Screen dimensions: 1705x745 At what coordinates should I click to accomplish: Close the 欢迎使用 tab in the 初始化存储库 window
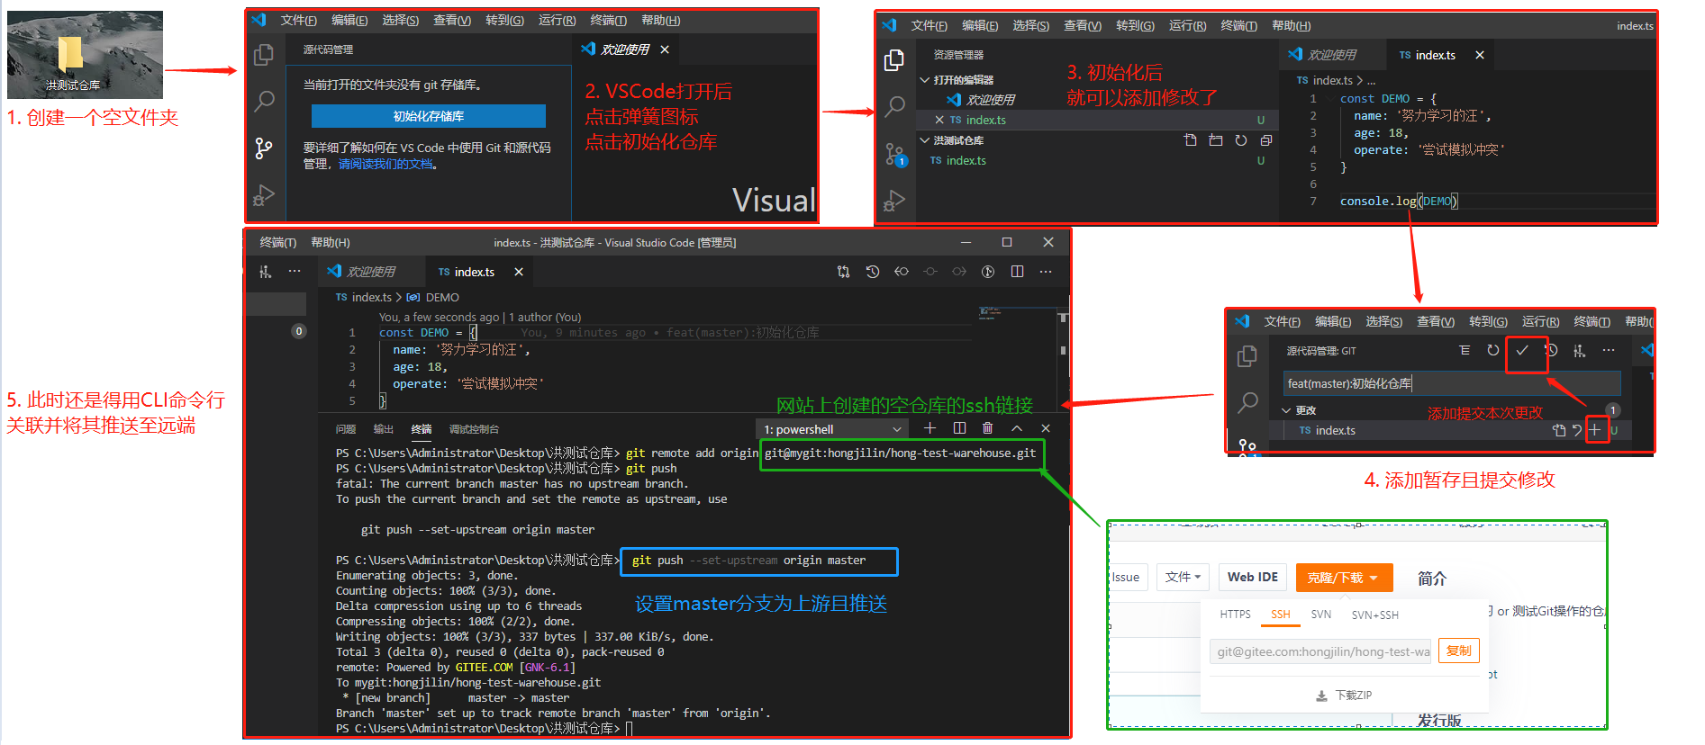tap(665, 49)
